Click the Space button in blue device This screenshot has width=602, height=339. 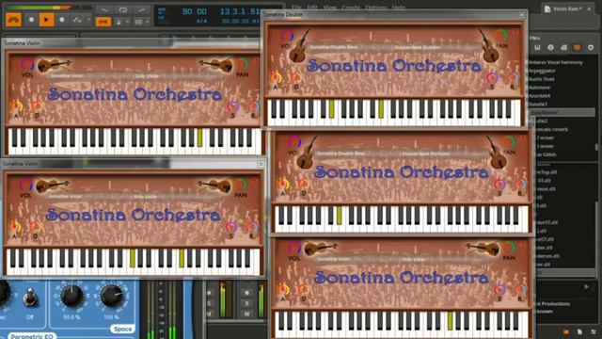click(122, 329)
